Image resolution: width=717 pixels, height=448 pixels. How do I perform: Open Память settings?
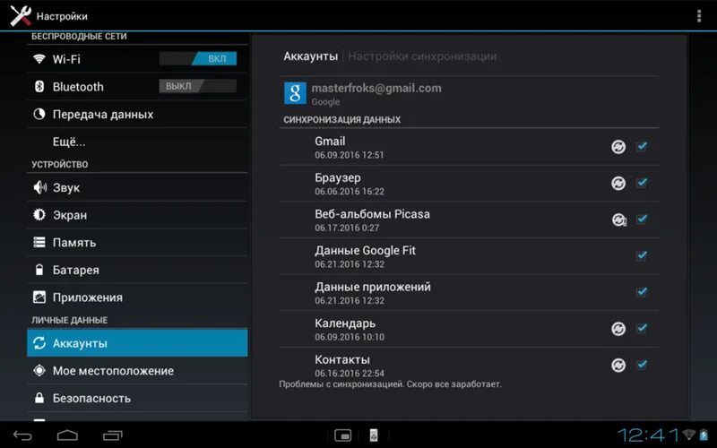coord(137,242)
